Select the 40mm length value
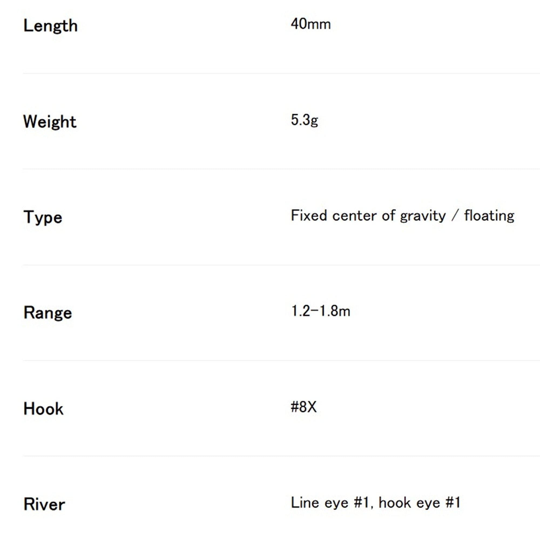The height and width of the screenshot is (540, 540). point(310,24)
